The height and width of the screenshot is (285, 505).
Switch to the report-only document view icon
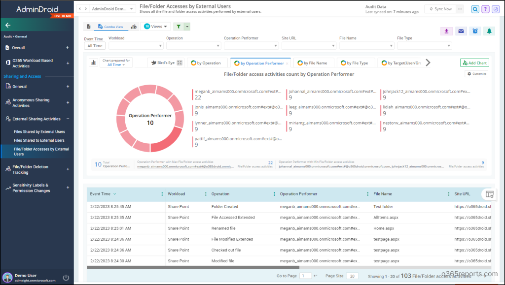click(x=89, y=27)
